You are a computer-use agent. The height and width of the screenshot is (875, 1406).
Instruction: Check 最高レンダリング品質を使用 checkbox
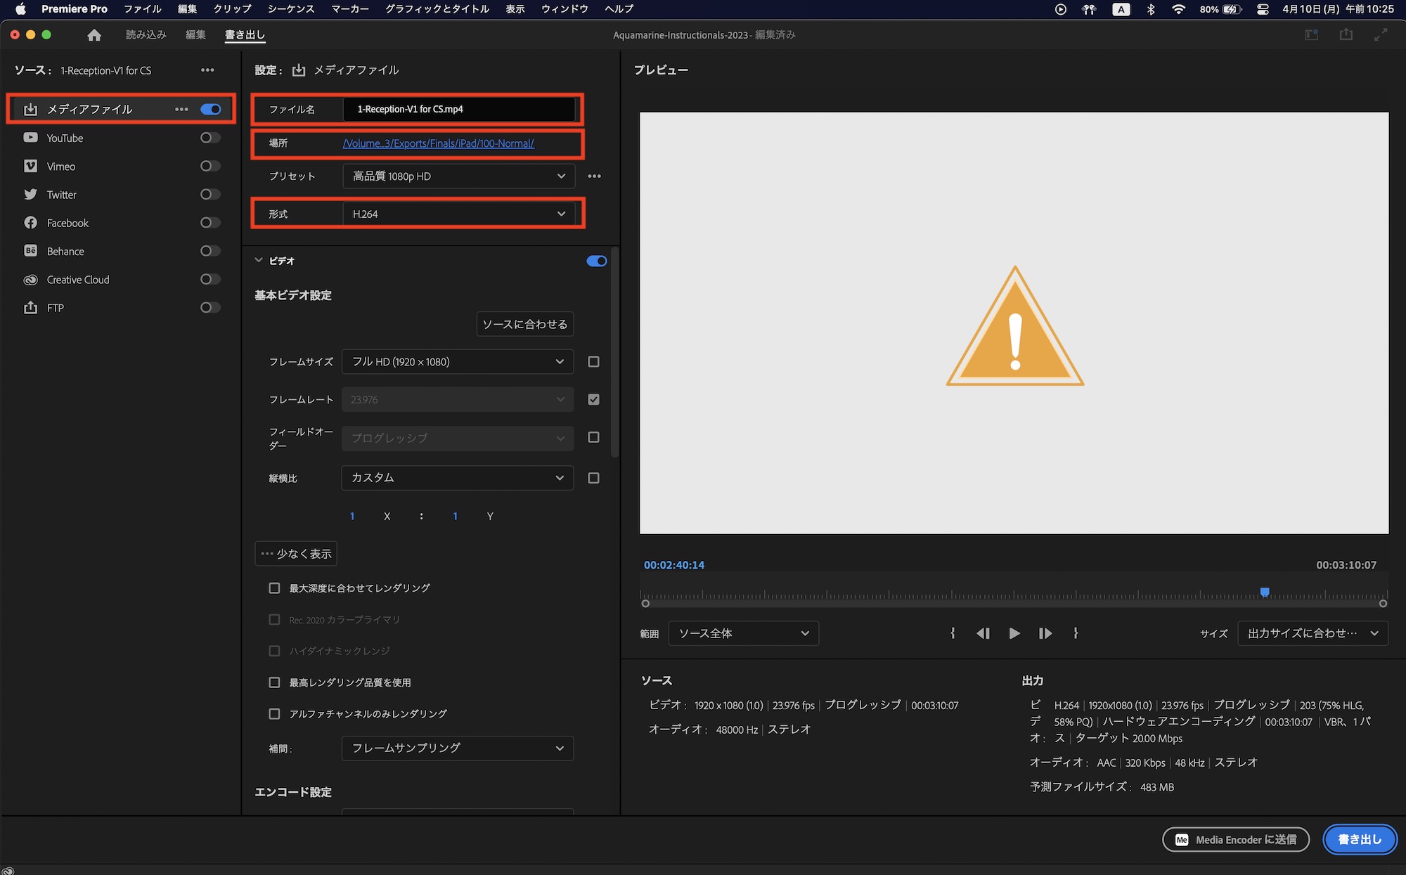[x=274, y=682]
